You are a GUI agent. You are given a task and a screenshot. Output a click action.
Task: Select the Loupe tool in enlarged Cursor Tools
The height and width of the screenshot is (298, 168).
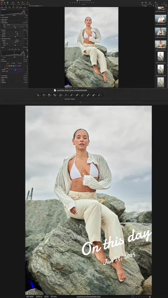coord(49,95)
